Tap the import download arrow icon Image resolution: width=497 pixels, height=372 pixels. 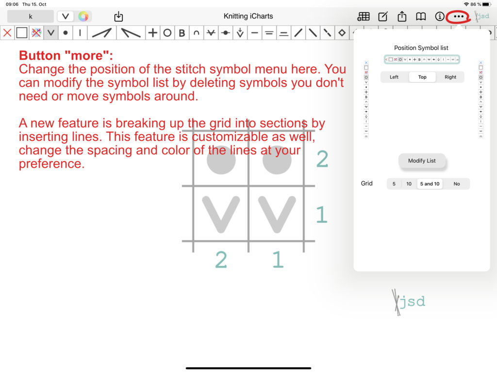coord(118,16)
